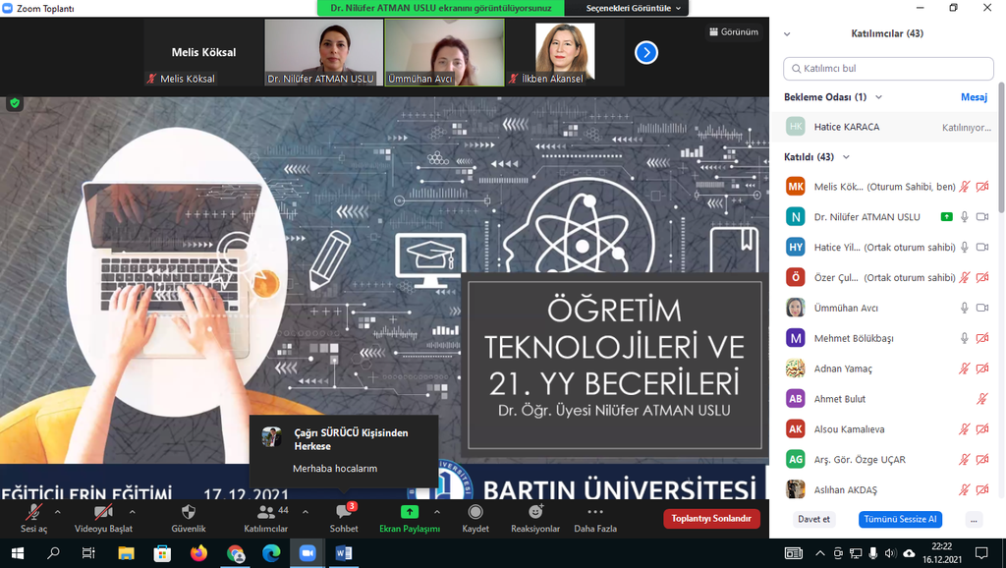The height and width of the screenshot is (568, 1006).
Task: Click green encryption shield icon
Action: [15, 102]
